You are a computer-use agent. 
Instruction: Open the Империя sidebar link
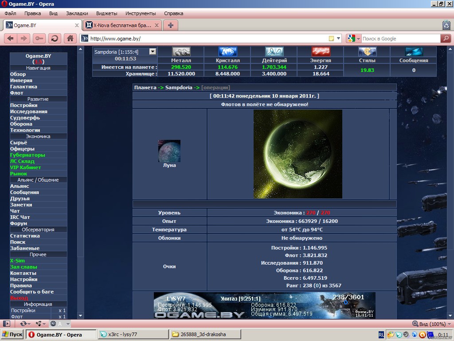point(21,80)
